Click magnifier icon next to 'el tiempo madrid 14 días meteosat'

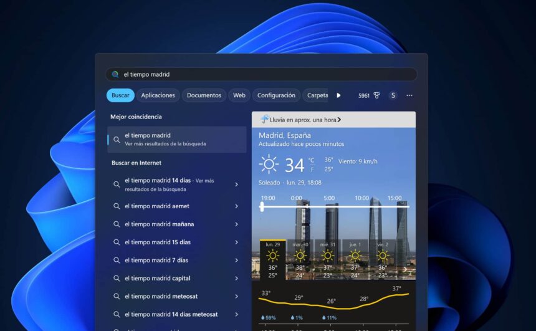click(117, 314)
